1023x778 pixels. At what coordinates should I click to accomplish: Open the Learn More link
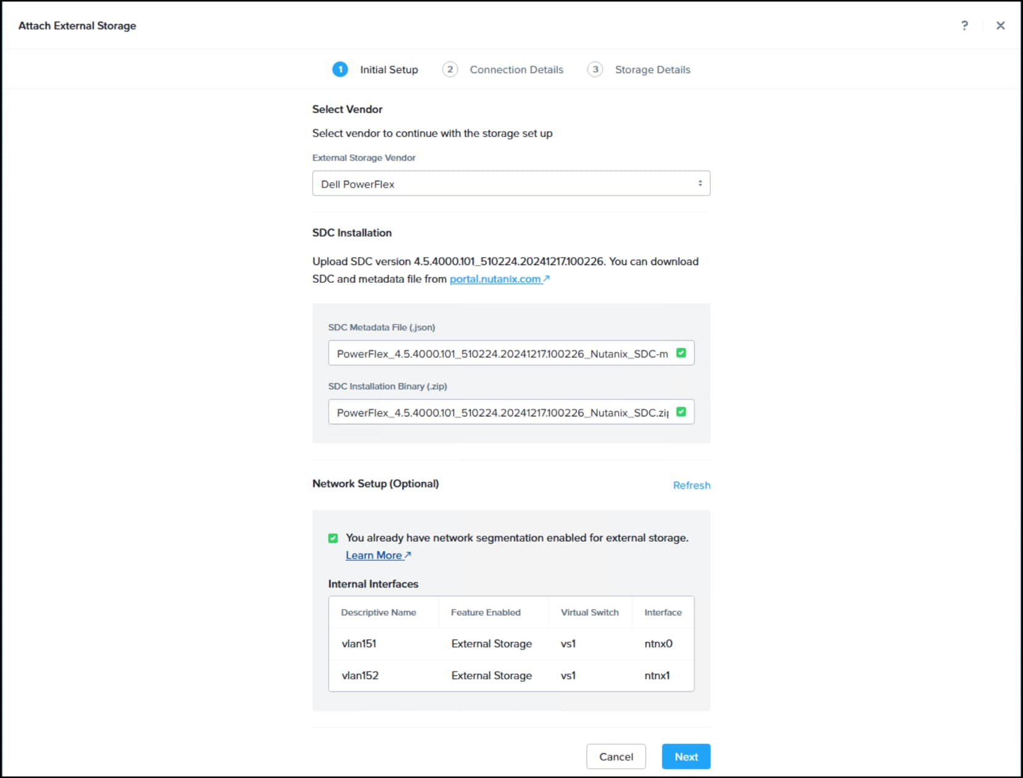(378, 555)
